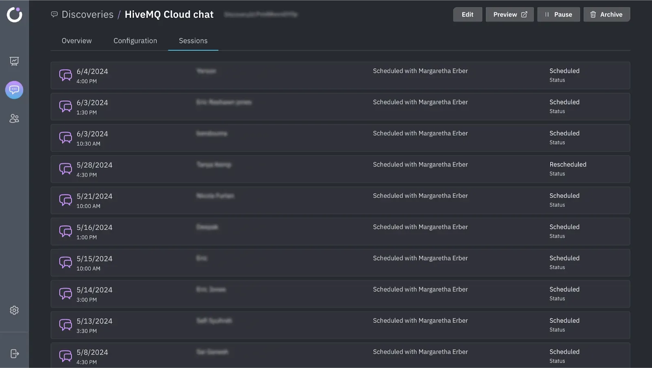Viewport: 652px width, 368px height.
Task: Open the Configuration tab
Action: click(x=135, y=40)
